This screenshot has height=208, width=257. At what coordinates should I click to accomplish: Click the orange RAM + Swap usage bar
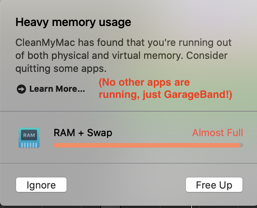(145, 145)
